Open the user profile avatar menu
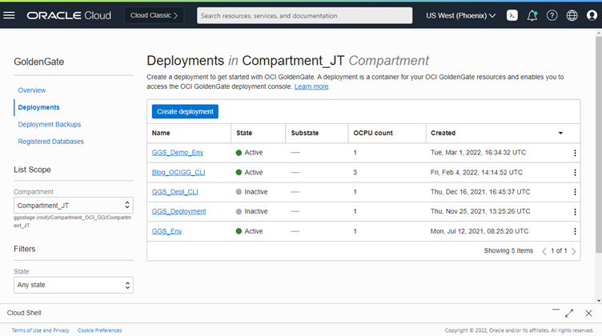This screenshot has width=602, height=336. 592,15
